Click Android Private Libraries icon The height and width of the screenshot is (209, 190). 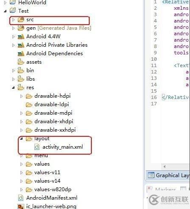coord(21,45)
